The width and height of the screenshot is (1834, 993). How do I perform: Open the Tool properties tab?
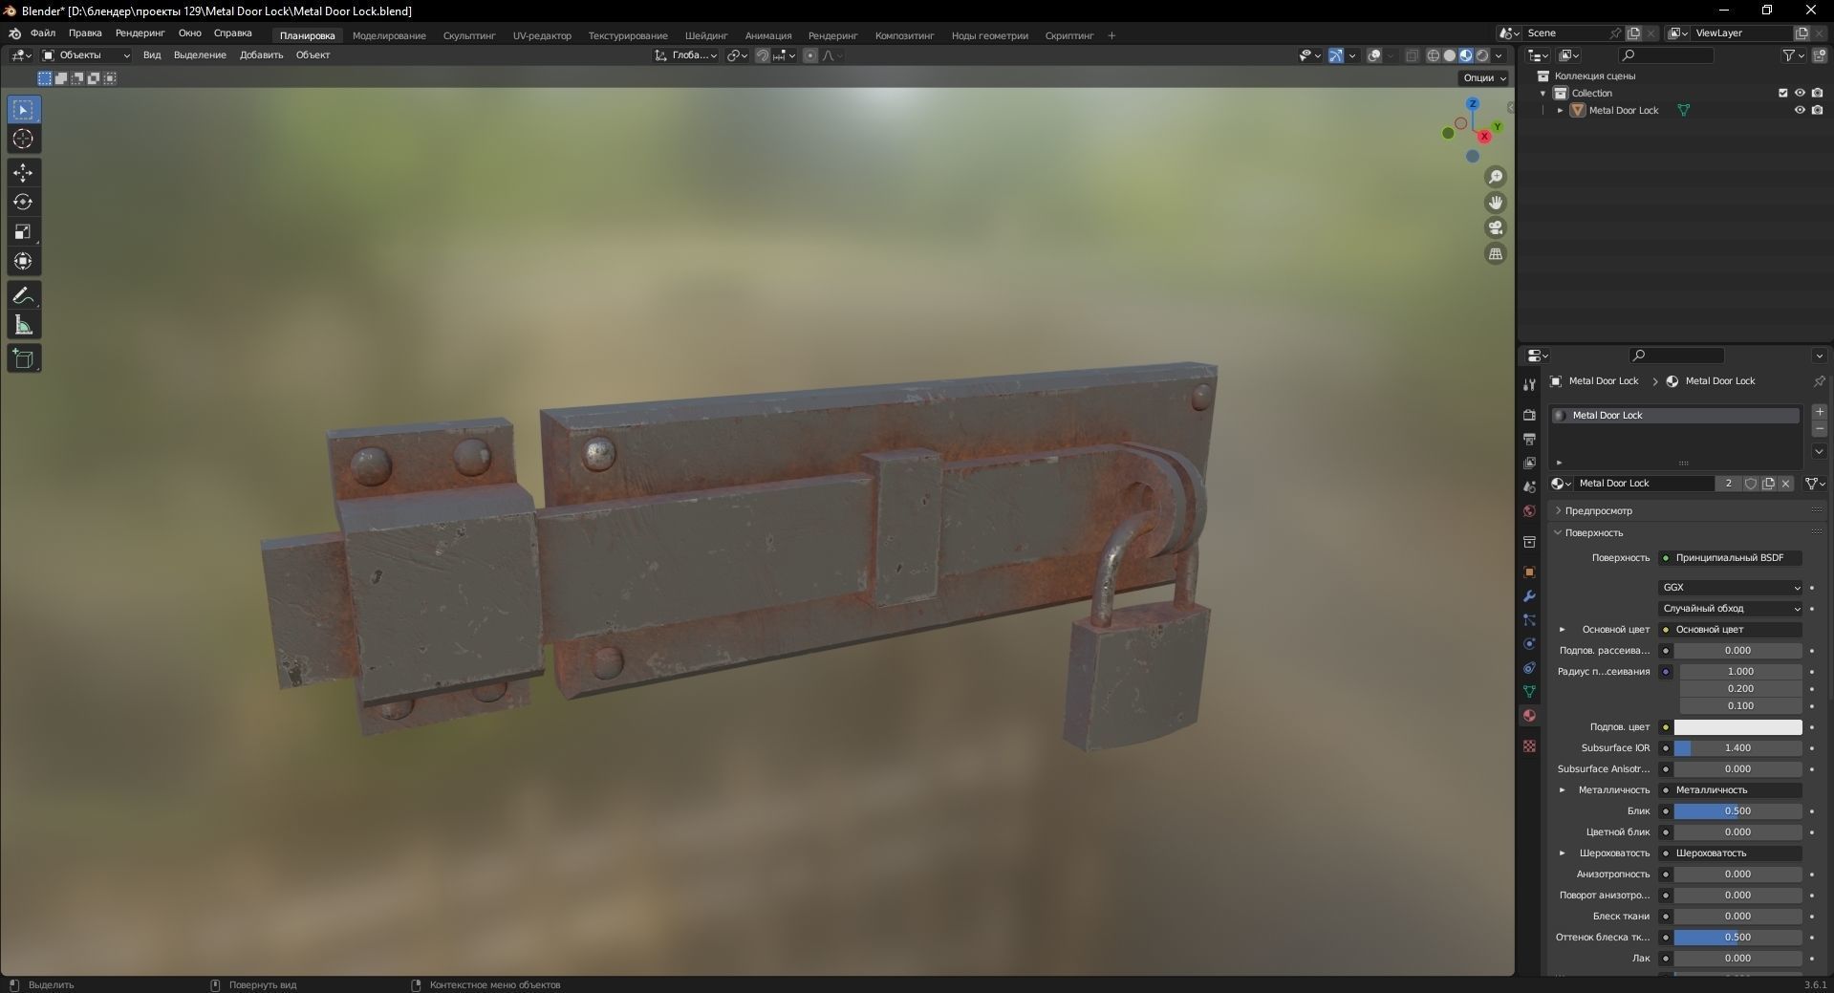[x=1529, y=384]
